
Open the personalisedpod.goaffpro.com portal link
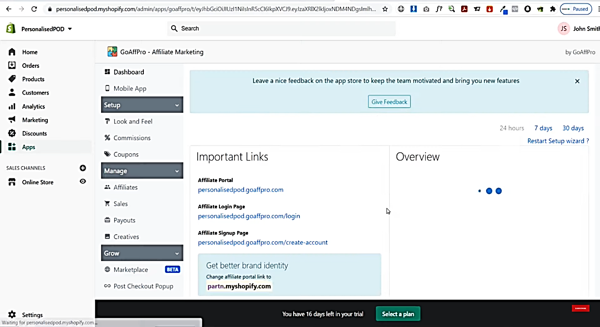point(240,190)
